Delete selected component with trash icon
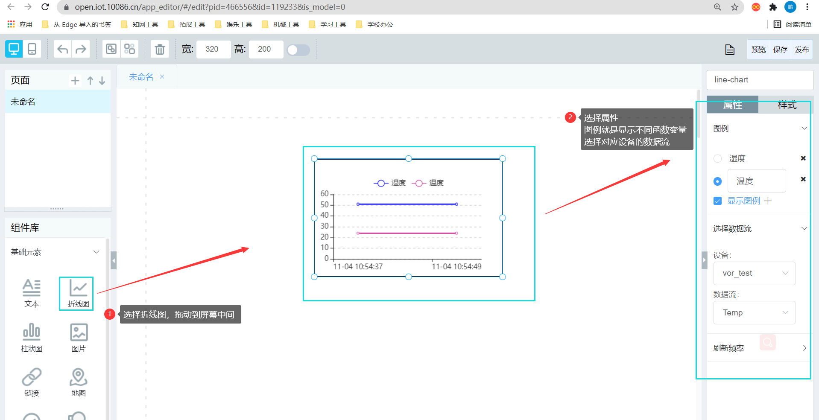The image size is (819, 420). coord(160,49)
